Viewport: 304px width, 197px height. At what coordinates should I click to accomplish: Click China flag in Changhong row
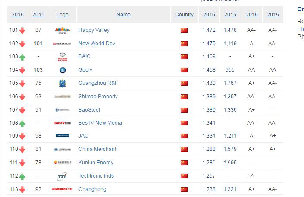184,189
